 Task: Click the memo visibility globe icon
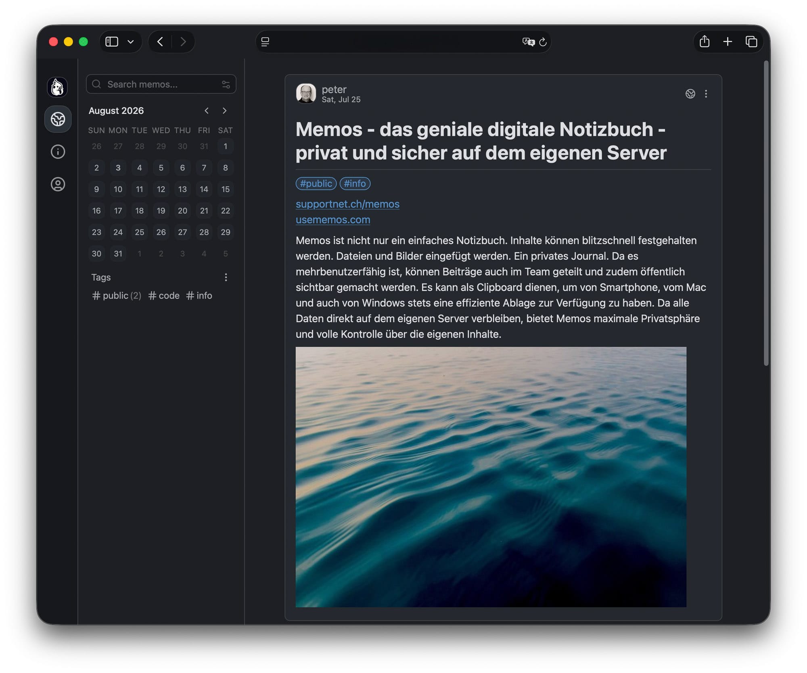pos(690,94)
